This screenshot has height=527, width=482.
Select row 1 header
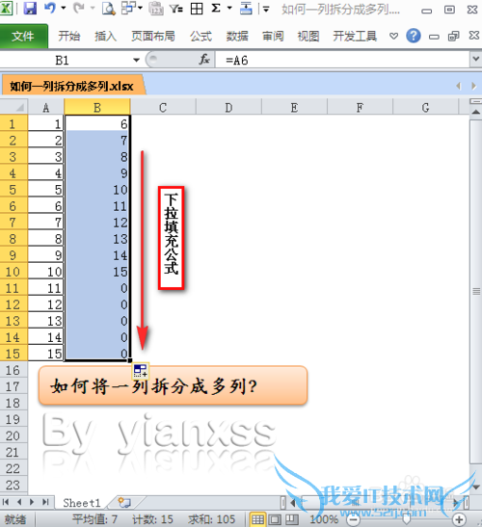pos(13,123)
